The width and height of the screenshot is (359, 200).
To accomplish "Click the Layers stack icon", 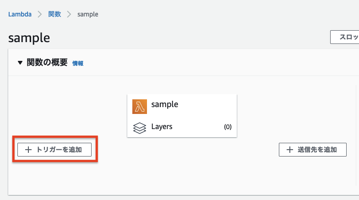I will point(140,127).
